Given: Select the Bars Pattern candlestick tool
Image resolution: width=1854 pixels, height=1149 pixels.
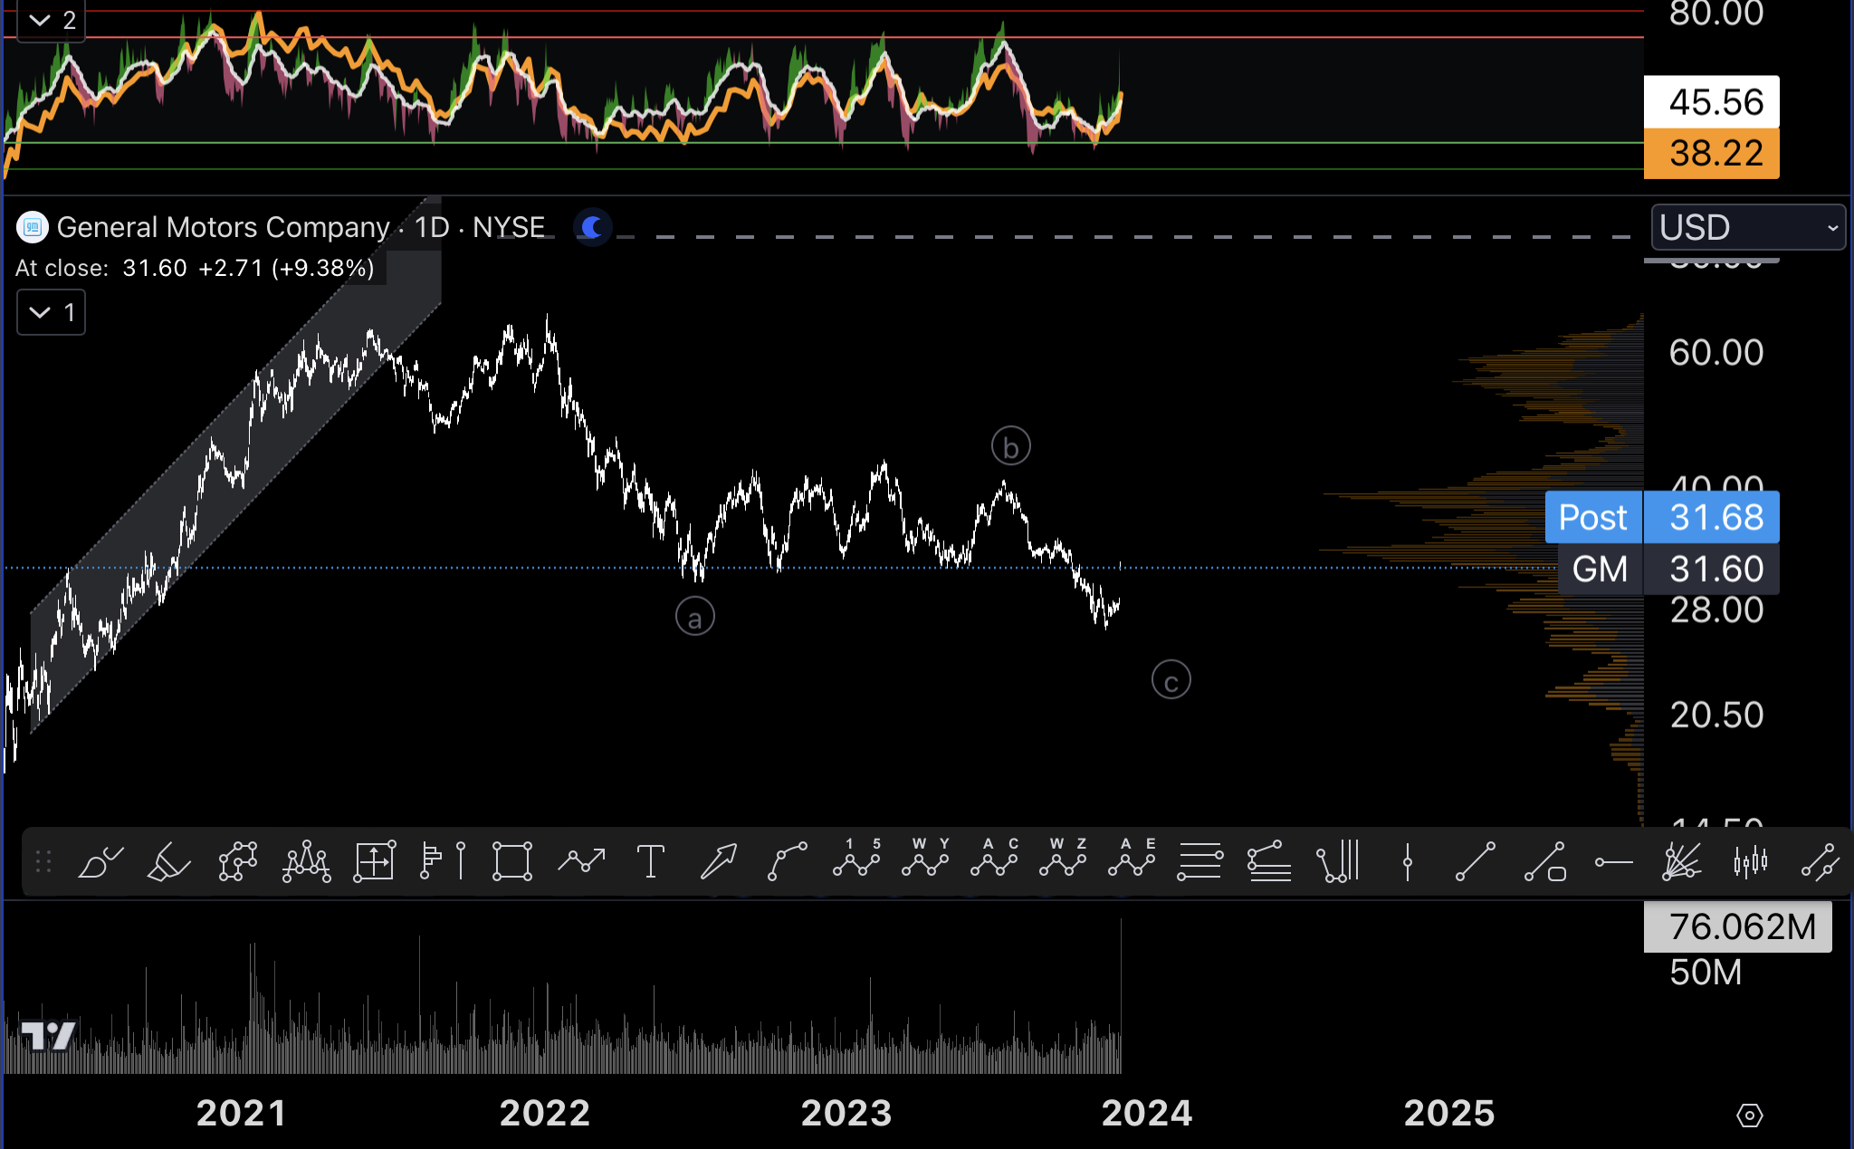Looking at the screenshot, I should point(1751,861).
